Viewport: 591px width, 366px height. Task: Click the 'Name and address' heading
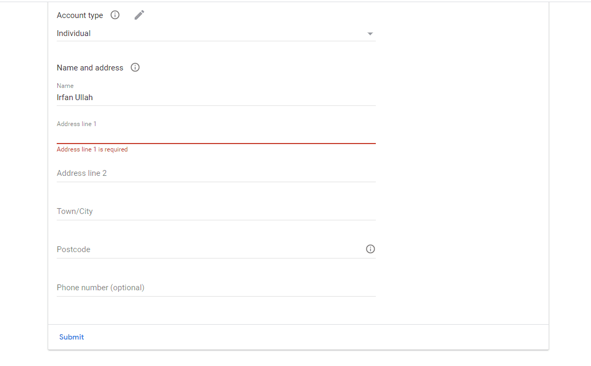pos(90,68)
